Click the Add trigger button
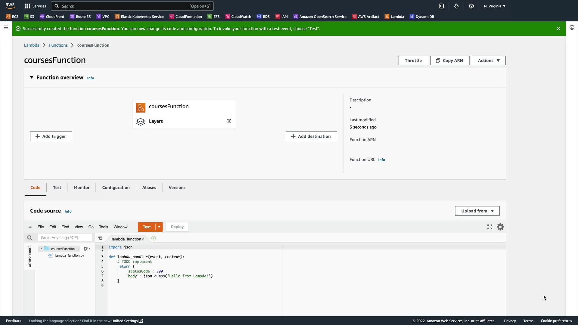 pyautogui.click(x=51, y=136)
